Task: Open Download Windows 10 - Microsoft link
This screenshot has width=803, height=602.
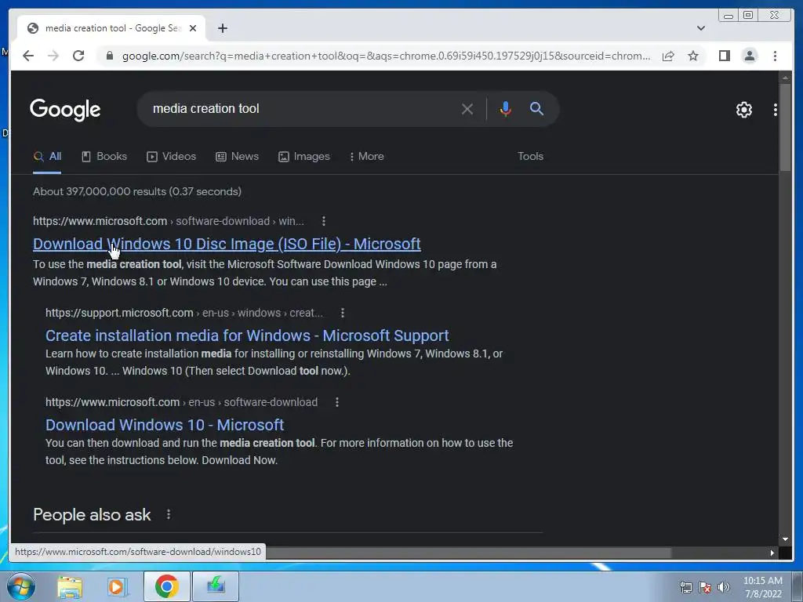Action: point(165,425)
